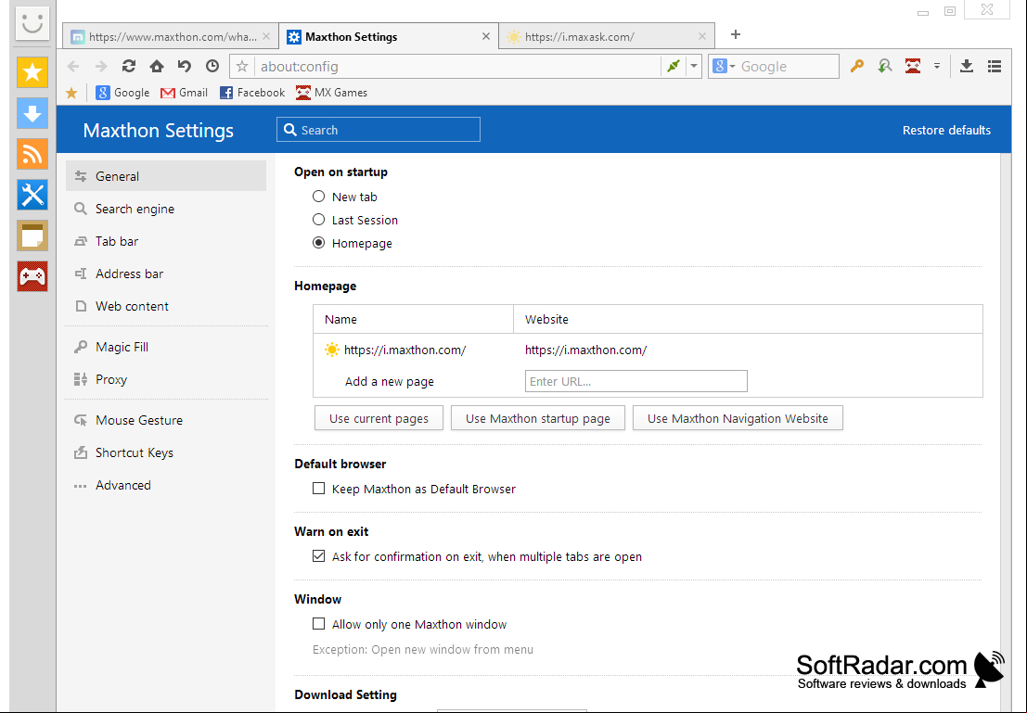This screenshot has height=713, width=1027.
Task: Open the Tab bar settings section
Action: click(x=166, y=241)
